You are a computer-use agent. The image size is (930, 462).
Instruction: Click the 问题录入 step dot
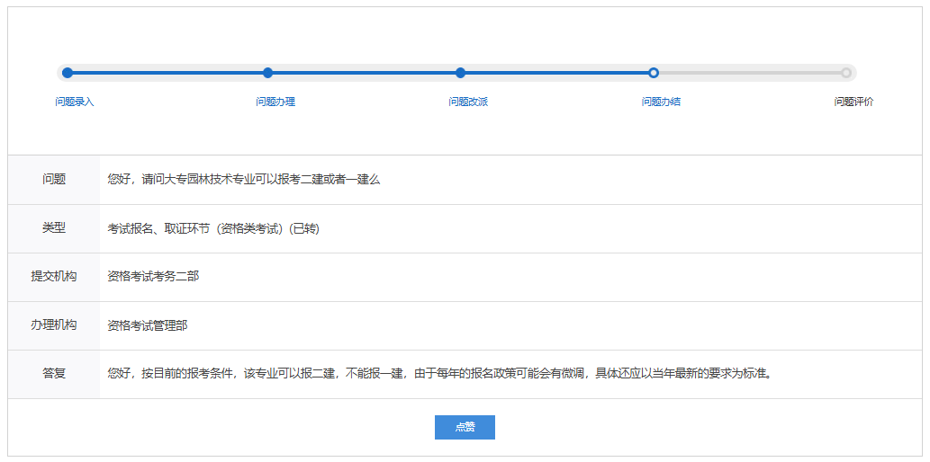pos(68,73)
